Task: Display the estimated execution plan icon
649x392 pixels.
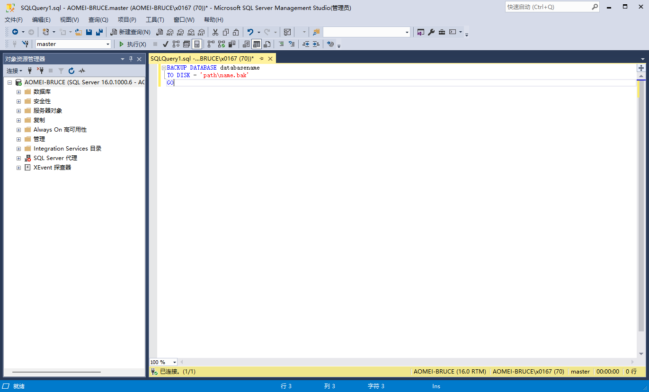Action: pyautogui.click(x=176, y=44)
